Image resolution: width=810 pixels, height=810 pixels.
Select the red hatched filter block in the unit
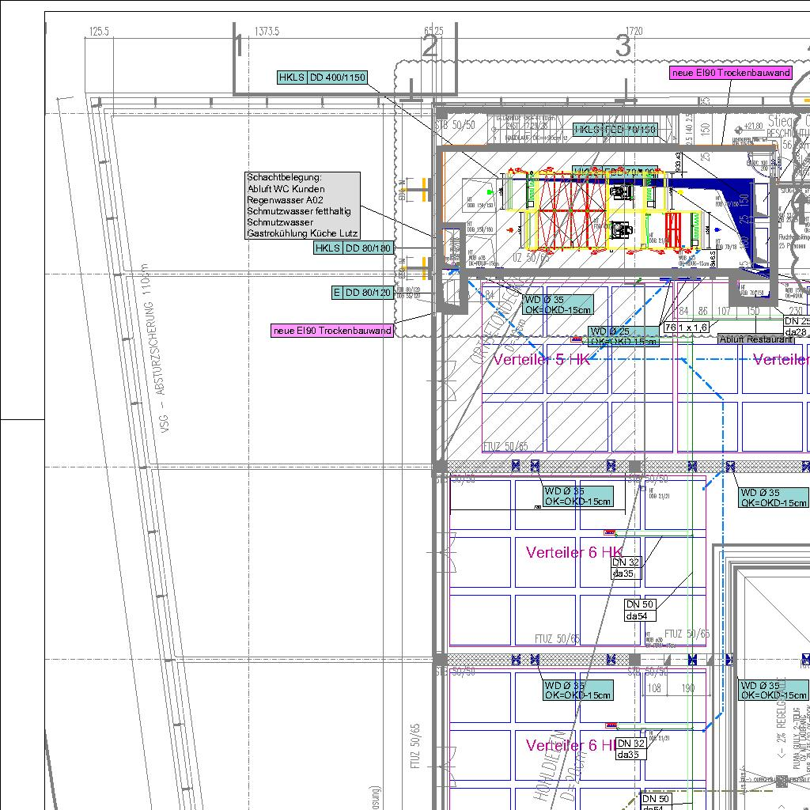(673, 230)
